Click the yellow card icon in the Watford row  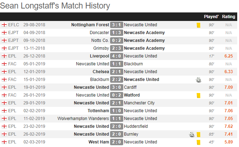tap(199, 96)
